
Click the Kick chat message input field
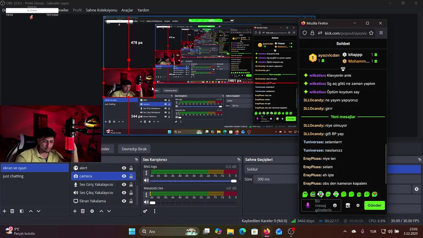coord(322,205)
